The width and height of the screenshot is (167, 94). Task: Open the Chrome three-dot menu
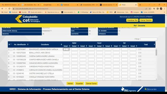[x=165, y=9]
